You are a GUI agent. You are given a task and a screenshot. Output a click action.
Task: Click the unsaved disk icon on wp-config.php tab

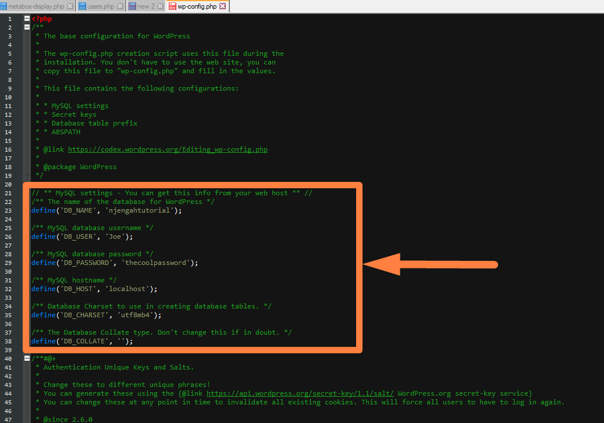[x=173, y=6]
